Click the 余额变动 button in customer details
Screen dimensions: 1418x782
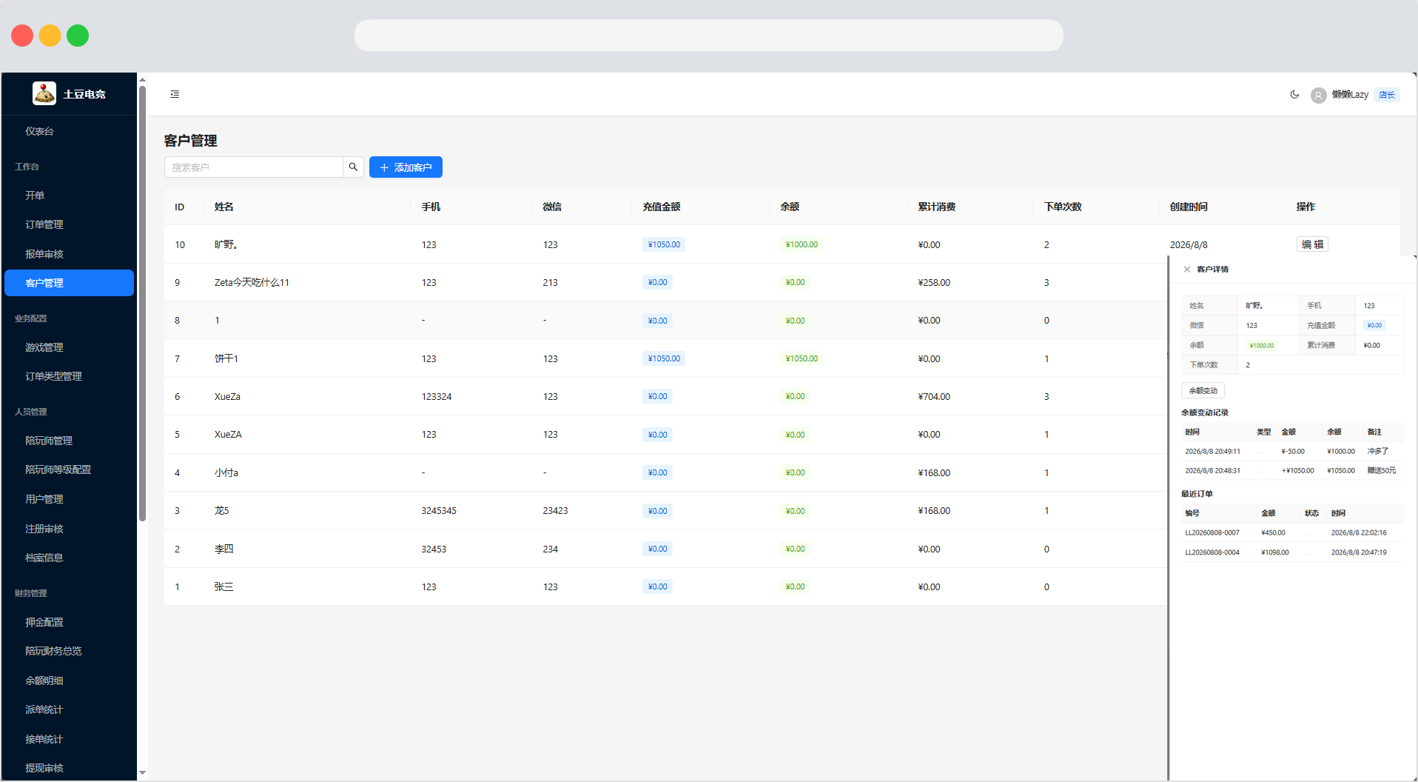point(1203,390)
